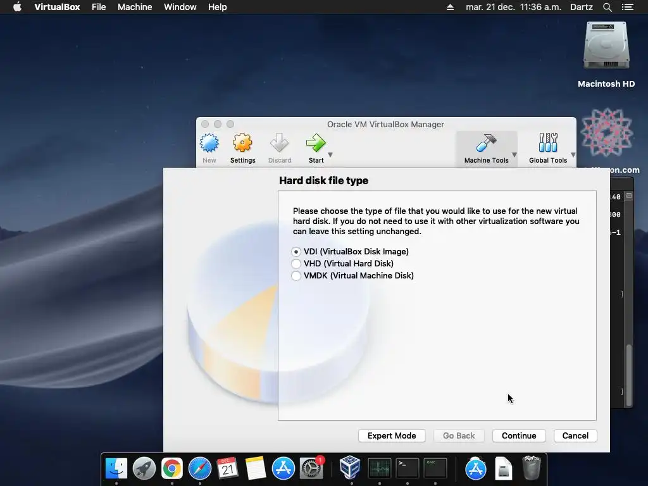This screenshot has height=486, width=648.
Task: Click VirtualBox cube icon in dock
Action: 351,468
